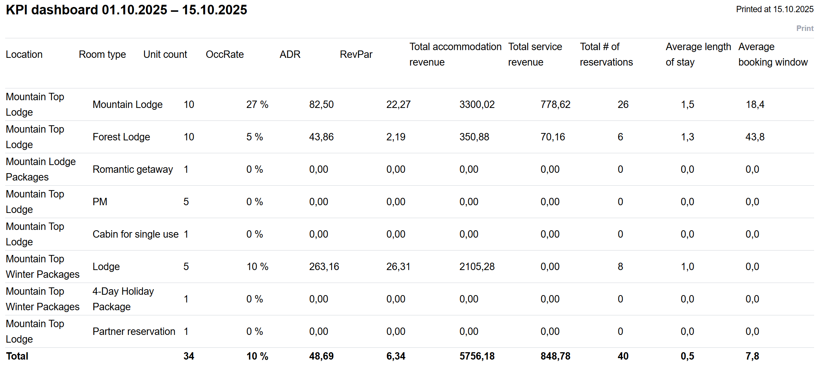Click the Printed at 15.10.2025 text
This screenshot has width=820, height=385.
774,10
